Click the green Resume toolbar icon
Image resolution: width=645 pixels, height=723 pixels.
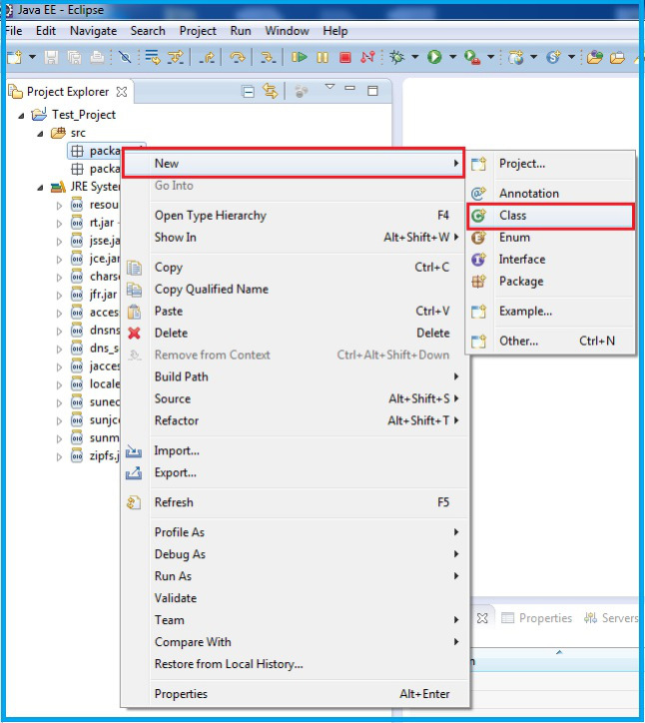300,57
